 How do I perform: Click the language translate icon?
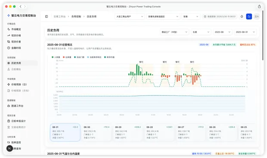coord(256,16)
